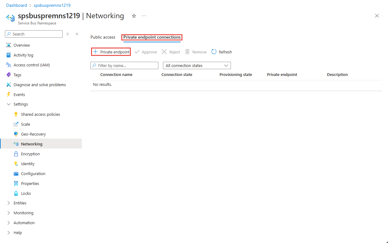The image size is (388, 243).
Task: Follow the Dashboard breadcrumb link
Action: (x=17, y=5)
